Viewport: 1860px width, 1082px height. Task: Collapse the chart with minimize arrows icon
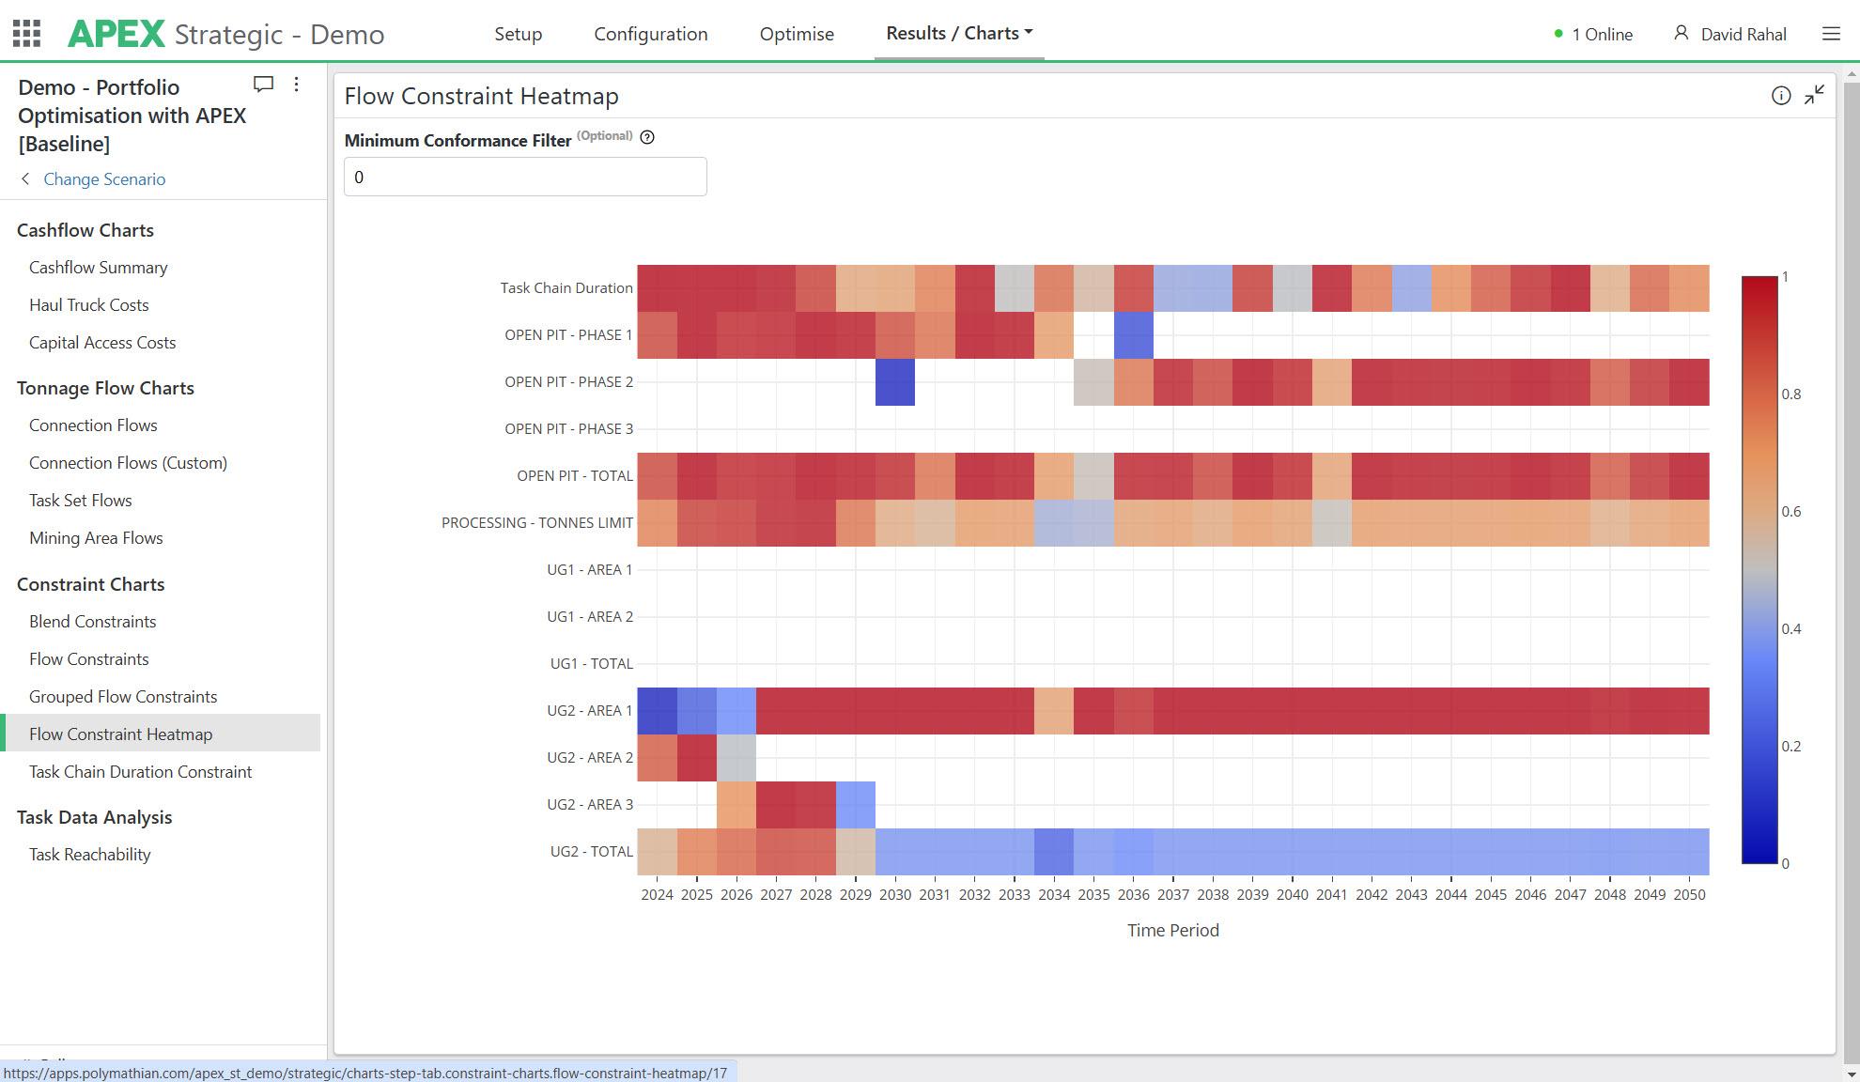[x=1815, y=95]
